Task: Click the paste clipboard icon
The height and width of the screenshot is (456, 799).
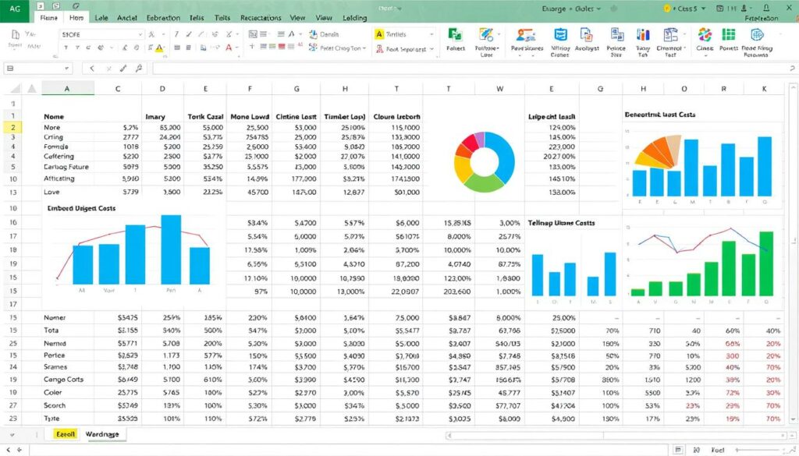Action: [x=16, y=34]
